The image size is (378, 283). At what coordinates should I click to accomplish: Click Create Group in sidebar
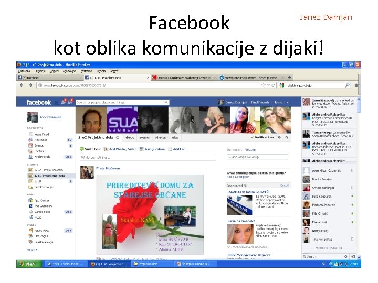click(x=41, y=187)
